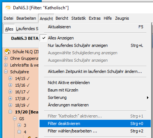Image resolution: width=153 pixels, height=138 pixels.
Task: Expand the 14/15 school year node
Action: point(10,78)
